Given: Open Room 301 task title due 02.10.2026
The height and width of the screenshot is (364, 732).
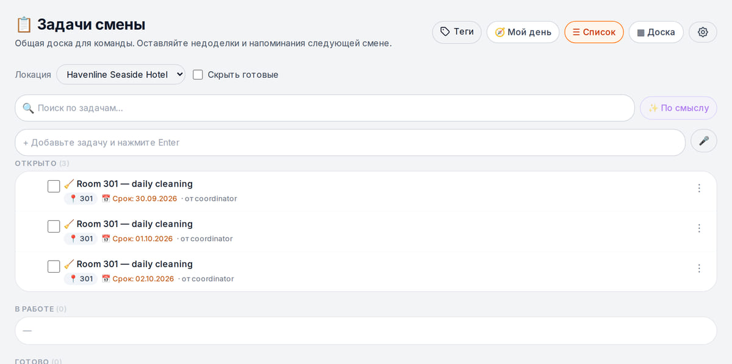Looking at the screenshot, I should (134, 264).
